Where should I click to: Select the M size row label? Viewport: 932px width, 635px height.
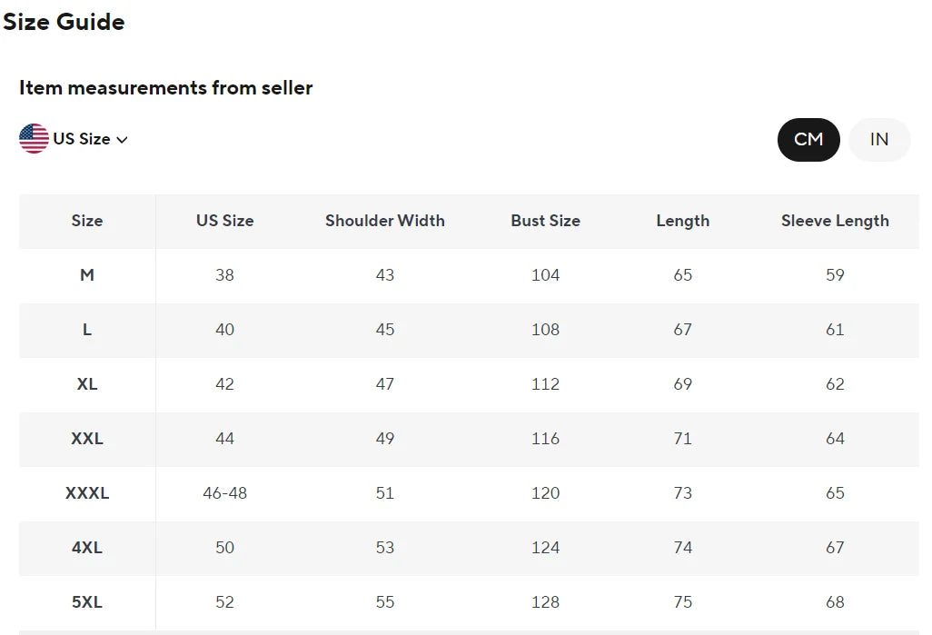(87, 275)
